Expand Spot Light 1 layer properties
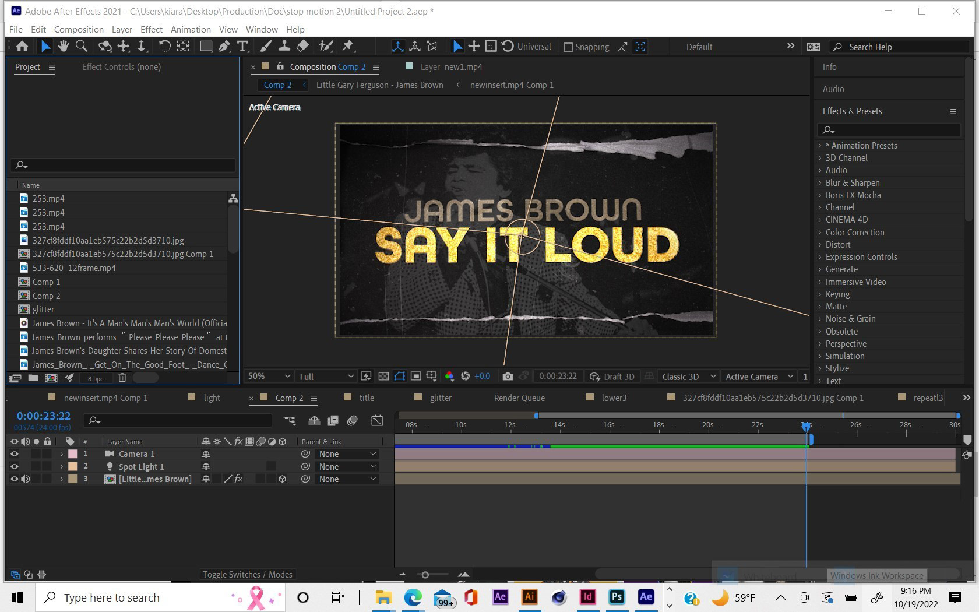 click(61, 466)
